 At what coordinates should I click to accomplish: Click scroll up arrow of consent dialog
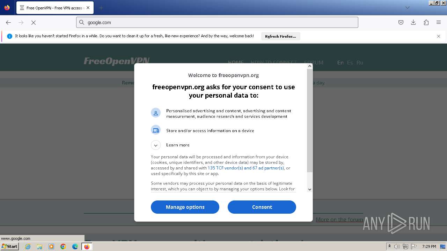coord(310,66)
